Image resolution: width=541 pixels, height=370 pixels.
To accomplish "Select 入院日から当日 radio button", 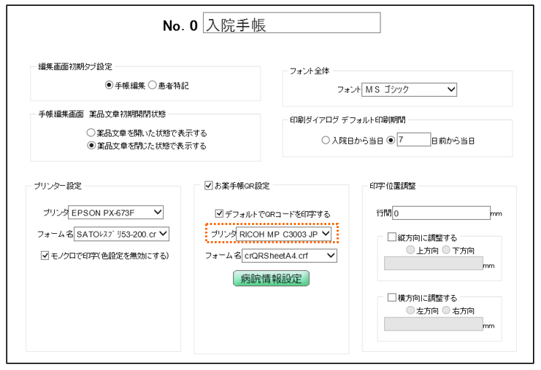I will click(x=326, y=141).
